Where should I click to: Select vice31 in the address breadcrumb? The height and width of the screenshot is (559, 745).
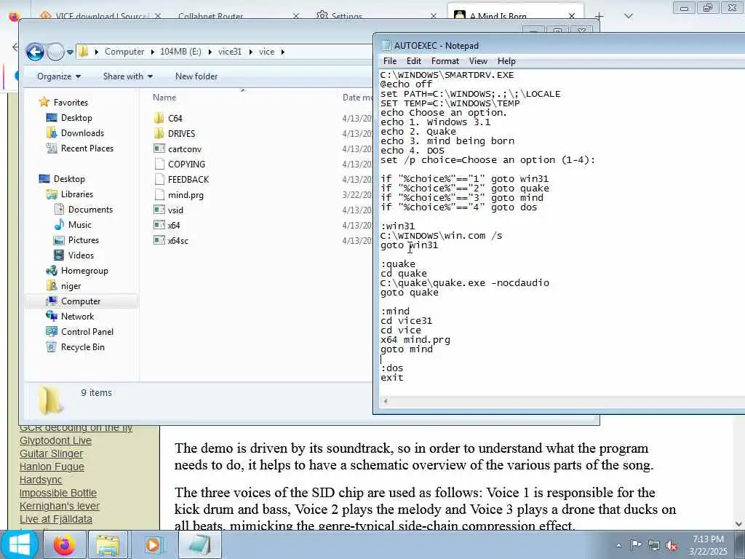click(x=230, y=52)
